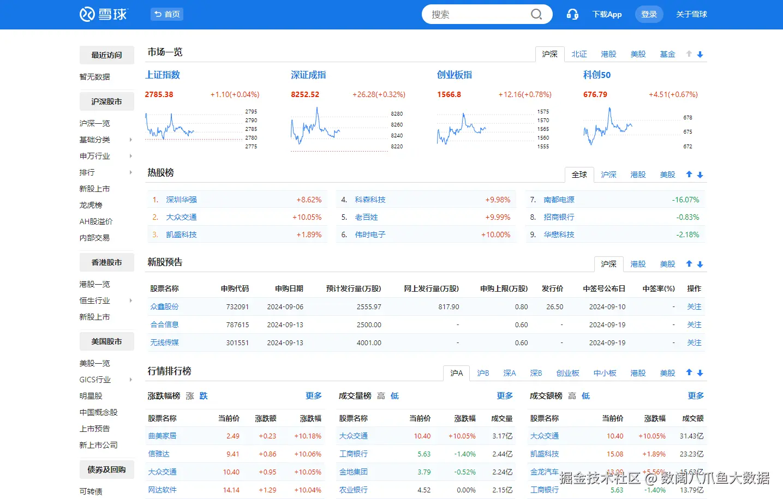Move the 市场一览 section up with the arrow
This screenshot has height=499, width=783.
coord(689,54)
